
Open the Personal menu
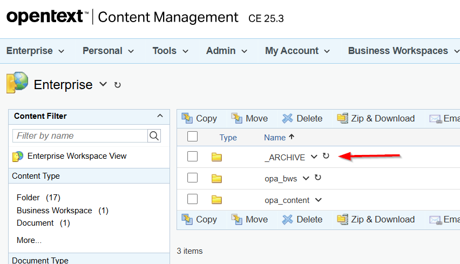(x=109, y=51)
